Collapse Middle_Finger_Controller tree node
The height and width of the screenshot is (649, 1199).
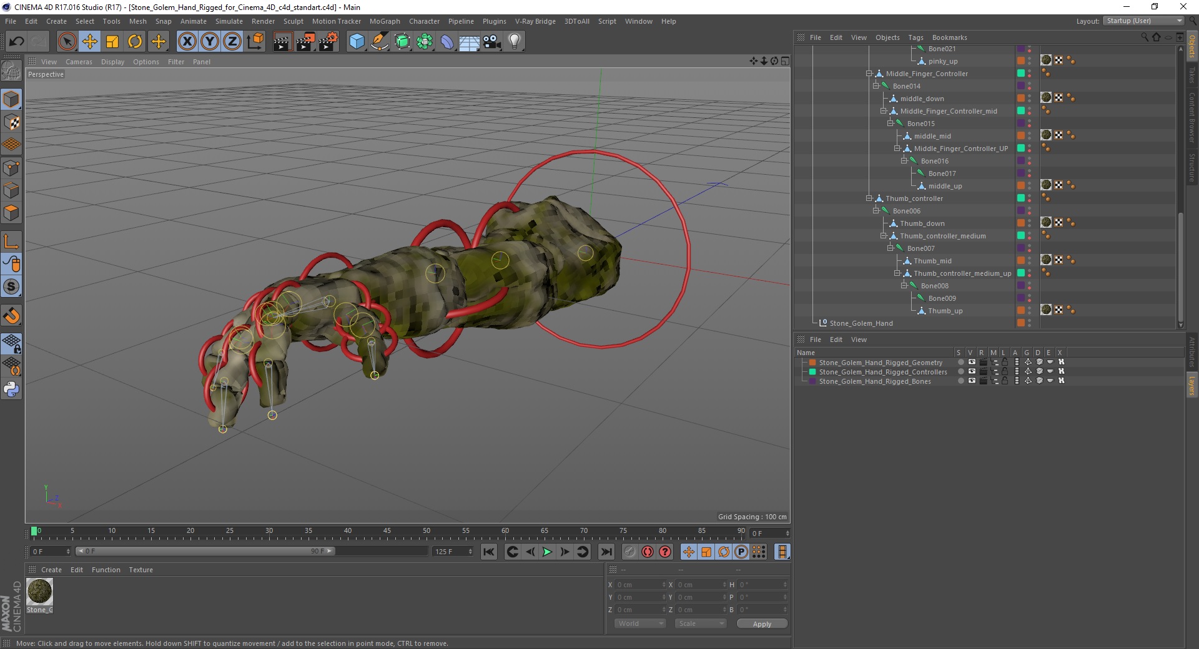pos(869,74)
